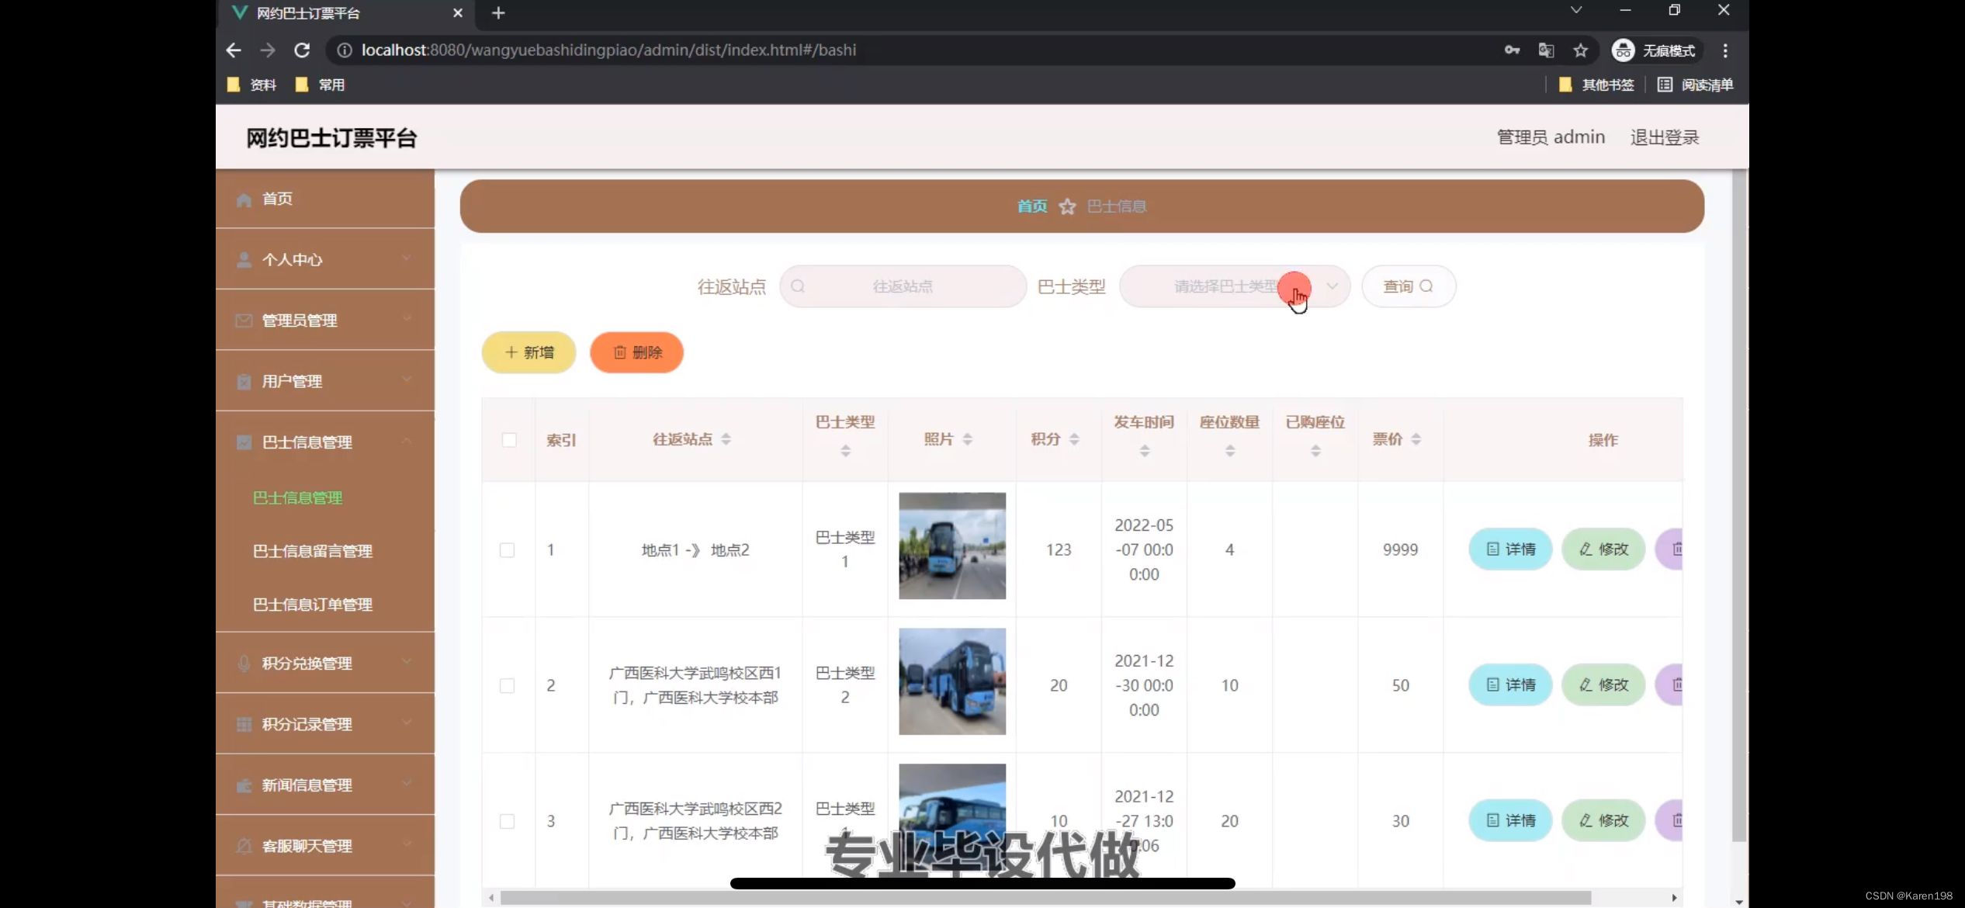Click purple delete icon in row 2

1670,685
